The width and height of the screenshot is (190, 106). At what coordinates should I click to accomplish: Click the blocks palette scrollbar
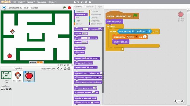(103, 60)
